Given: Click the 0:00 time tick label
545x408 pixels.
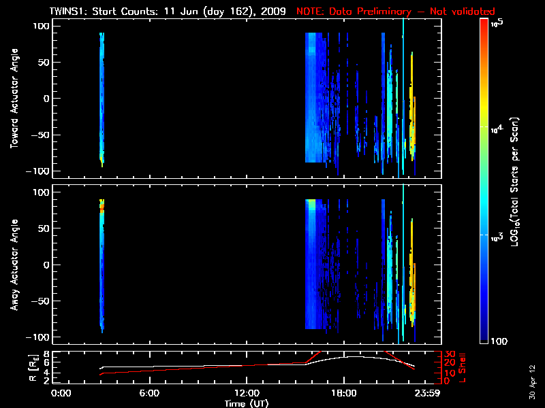Looking at the screenshot, I should 61,393.
